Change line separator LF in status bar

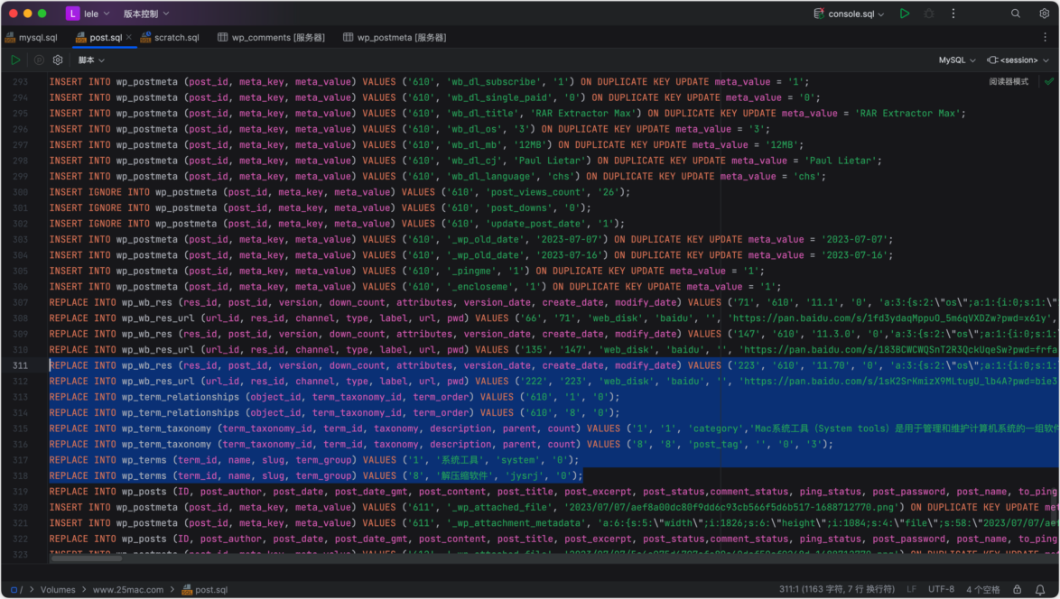pyautogui.click(x=911, y=590)
